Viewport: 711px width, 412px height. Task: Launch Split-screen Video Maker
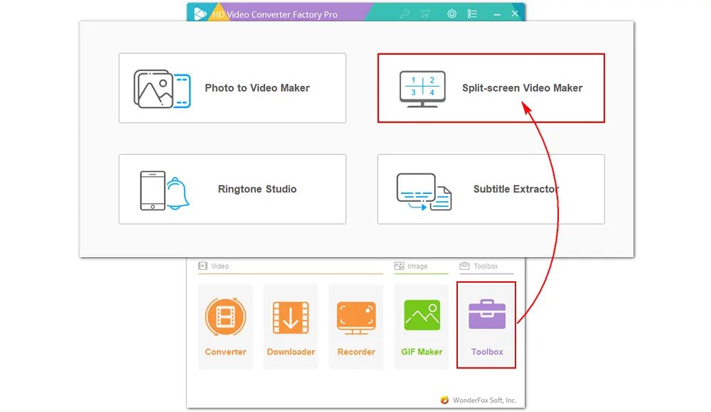pos(491,88)
